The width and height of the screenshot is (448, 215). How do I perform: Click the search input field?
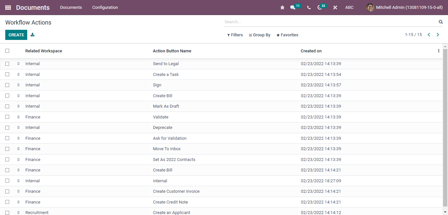[x=331, y=22]
